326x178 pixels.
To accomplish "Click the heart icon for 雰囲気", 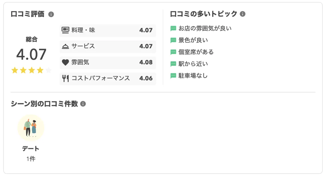I will (65, 62).
